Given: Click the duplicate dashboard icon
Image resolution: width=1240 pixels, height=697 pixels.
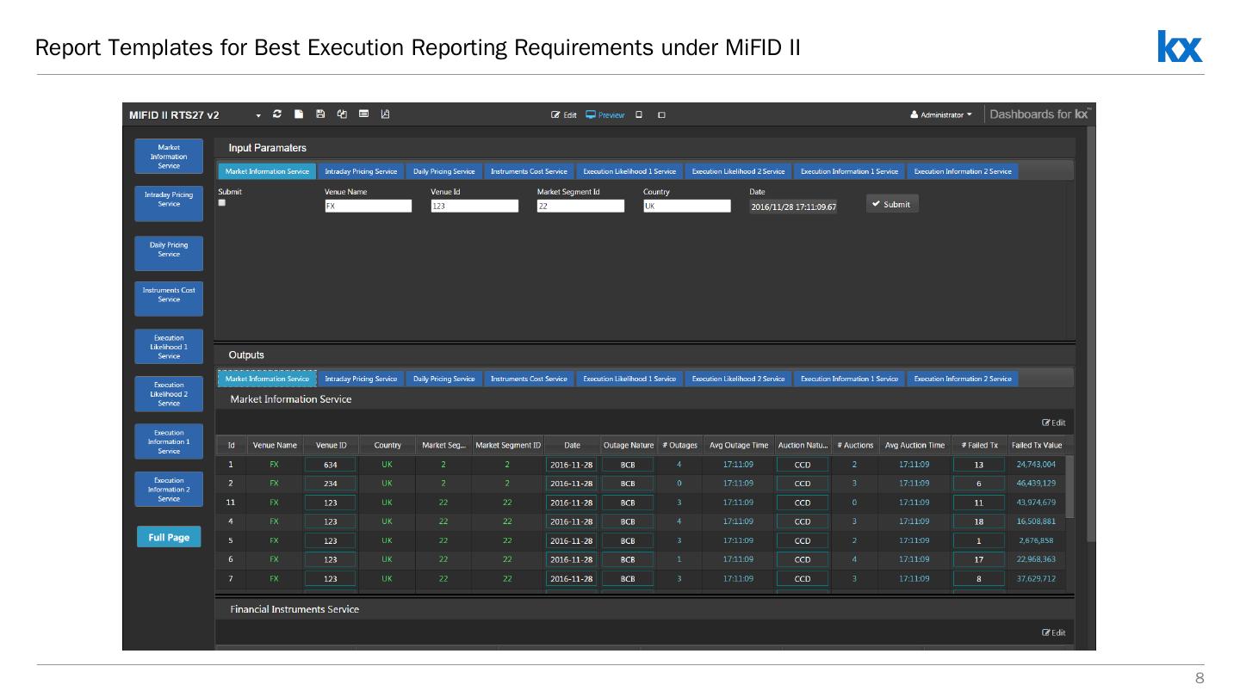Looking at the screenshot, I should pos(342,114).
